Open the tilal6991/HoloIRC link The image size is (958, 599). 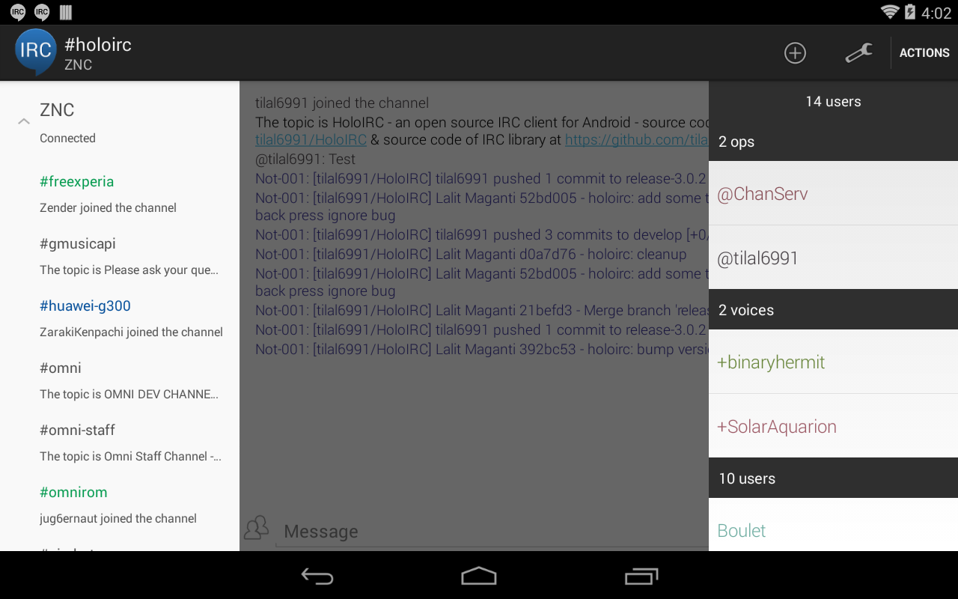[311, 140]
